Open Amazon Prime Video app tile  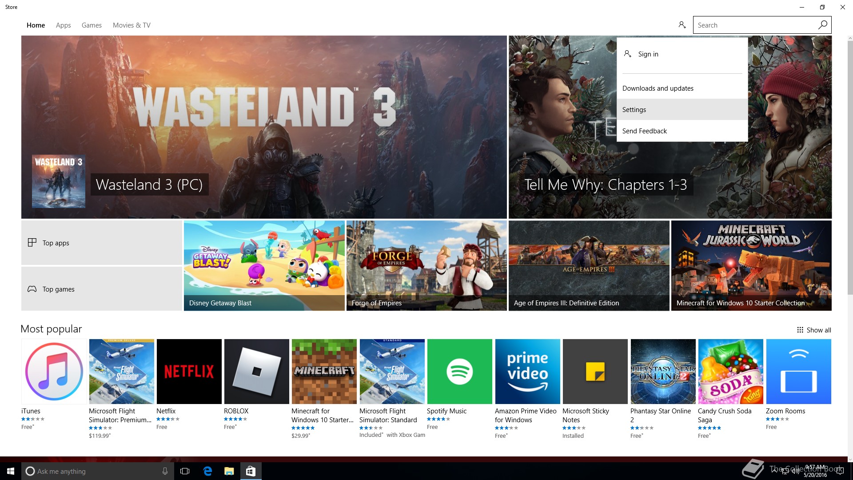[x=527, y=372]
